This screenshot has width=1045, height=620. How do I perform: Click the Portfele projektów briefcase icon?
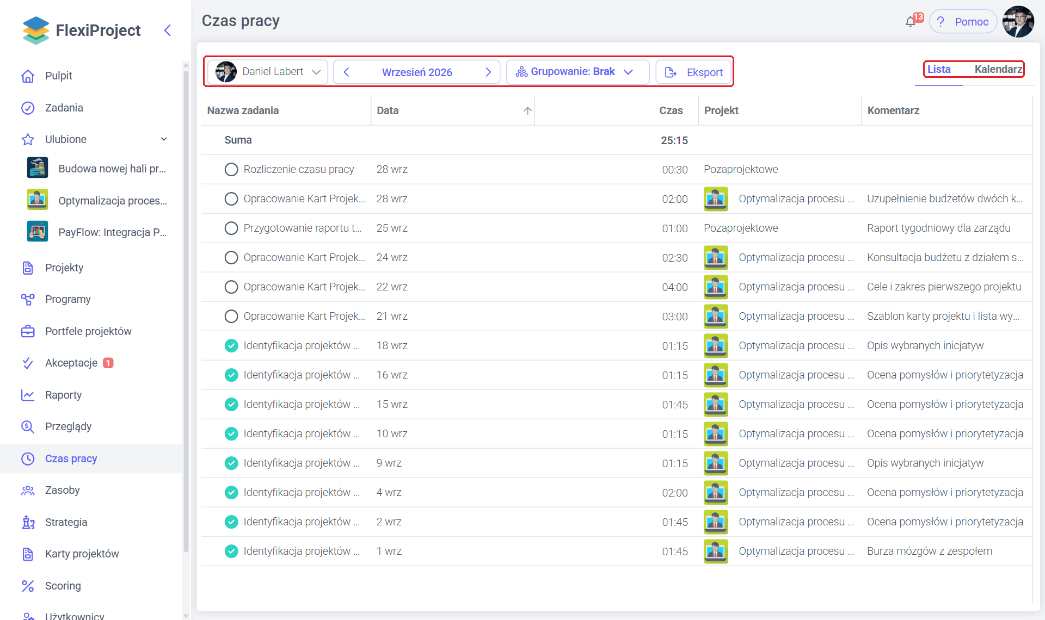point(28,331)
